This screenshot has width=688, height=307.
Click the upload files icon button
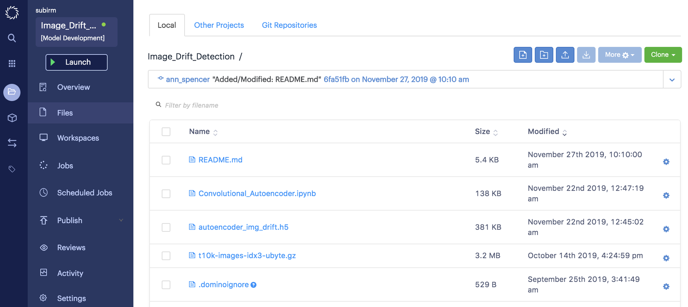[565, 55]
